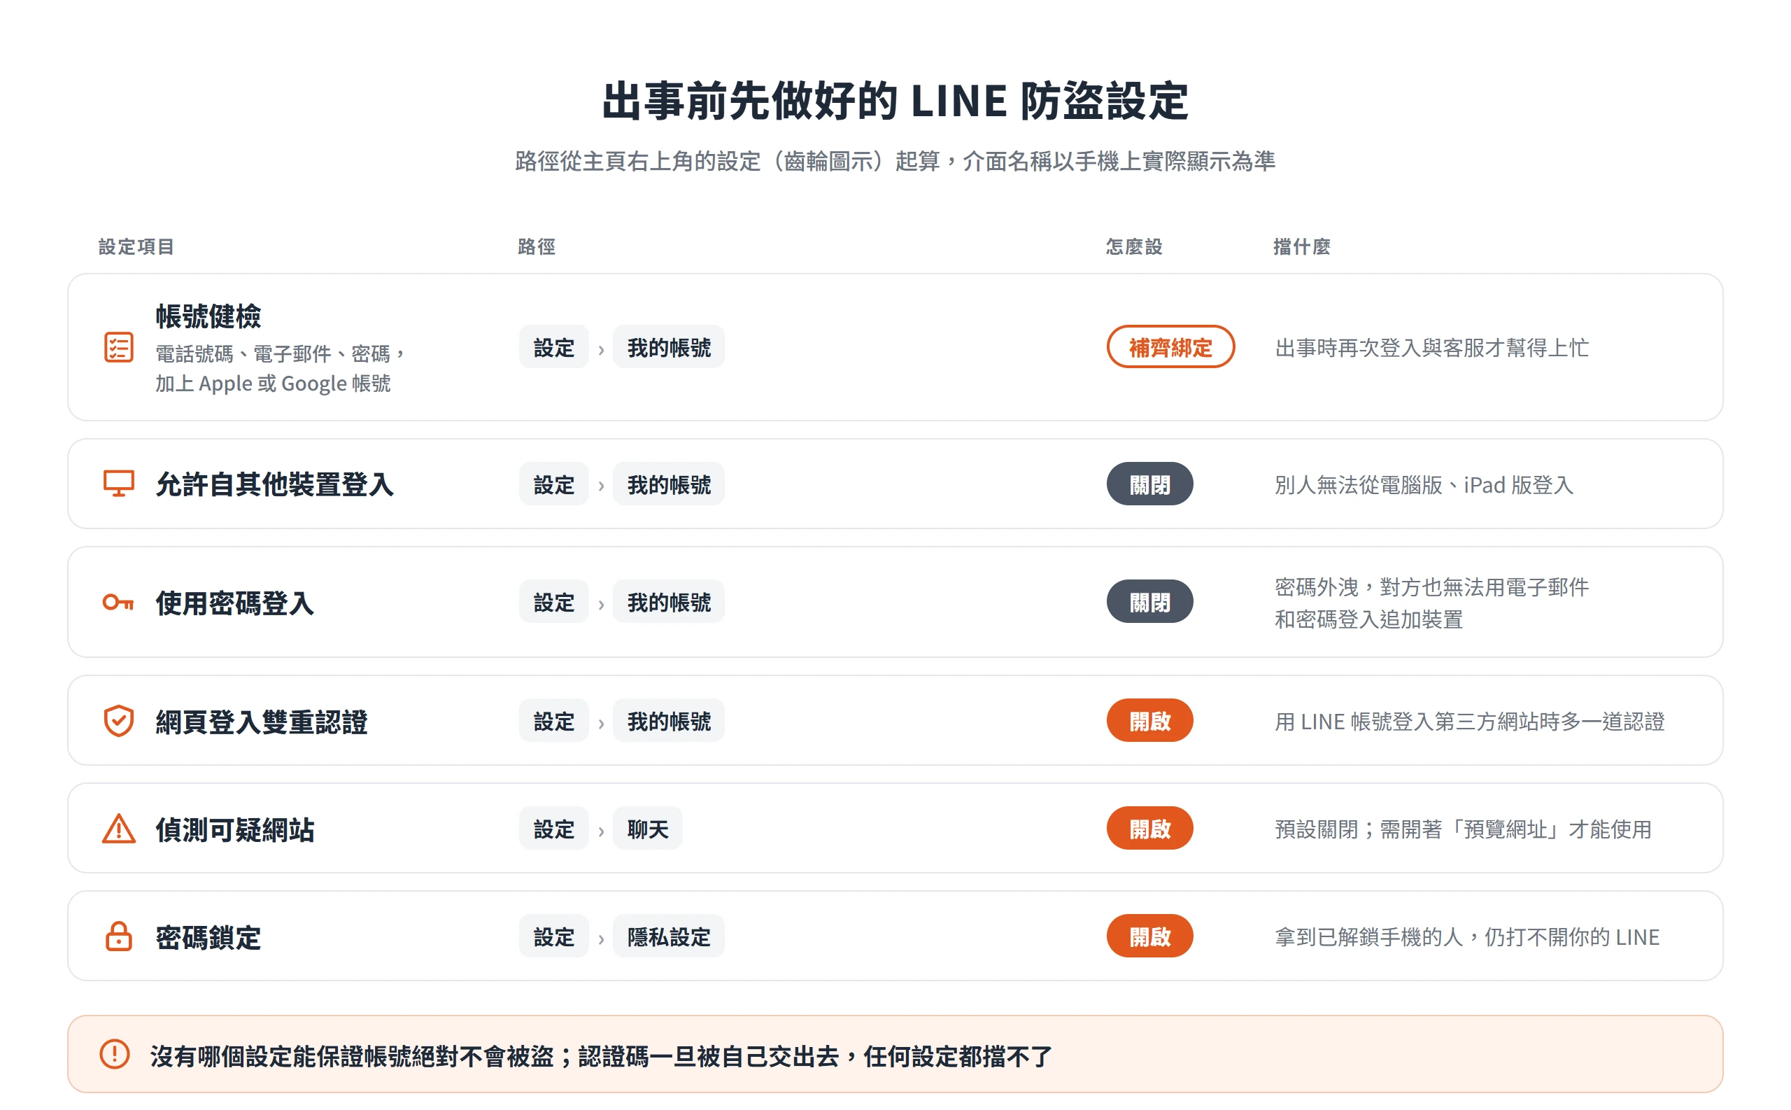This screenshot has width=1791, height=1110.
Task: Click the checklist icon beside 帳號健檢
Action: (x=118, y=347)
